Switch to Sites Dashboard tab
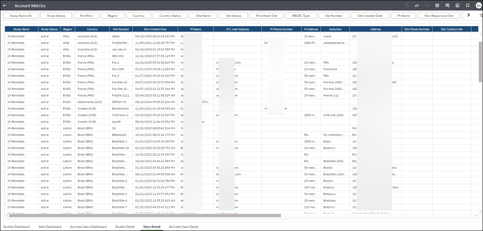Image resolution: width=483 pixels, height=231 pixels. [50, 227]
